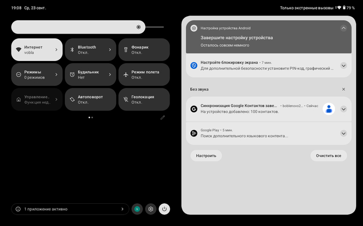Collapse the Android setup notification
Viewport: 363px width, 226px height.
tap(343, 28)
